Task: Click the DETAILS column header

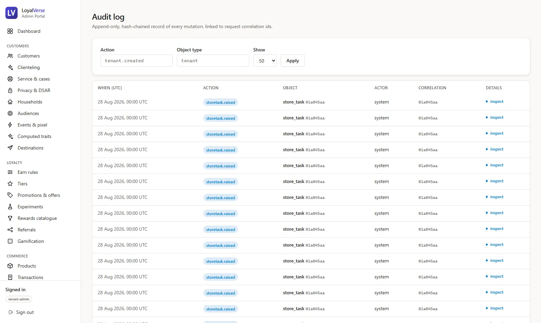Action: point(494,88)
